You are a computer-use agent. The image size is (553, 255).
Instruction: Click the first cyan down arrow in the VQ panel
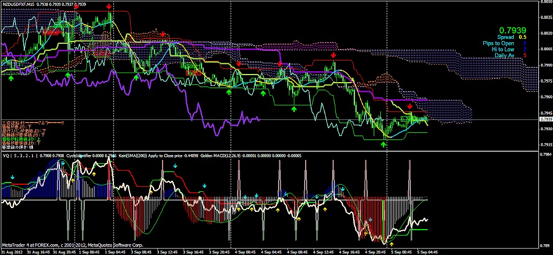click(x=13, y=176)
